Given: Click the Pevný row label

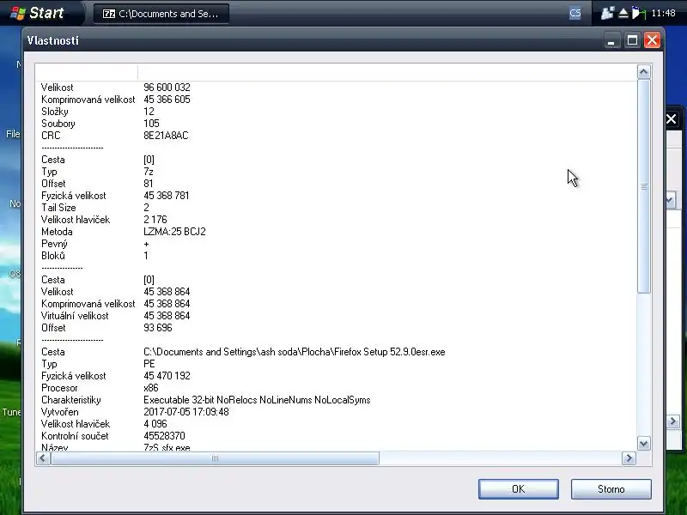Looking at the screenshot, I should [x=54, y=244].
